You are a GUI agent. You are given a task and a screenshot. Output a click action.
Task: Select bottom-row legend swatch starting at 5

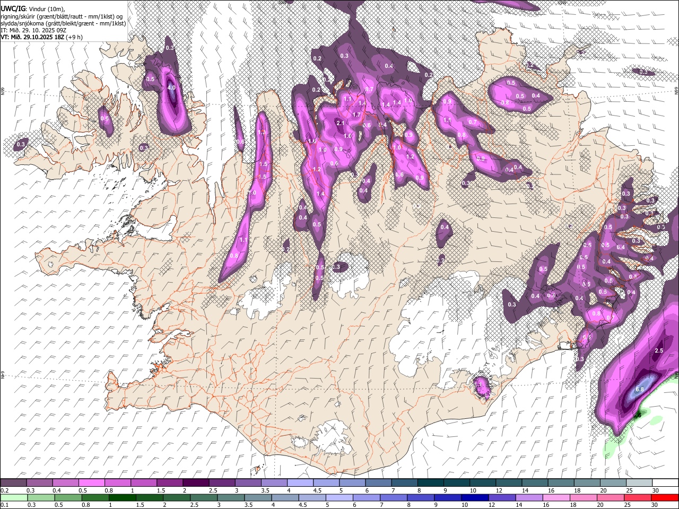(x=339, y=498)
